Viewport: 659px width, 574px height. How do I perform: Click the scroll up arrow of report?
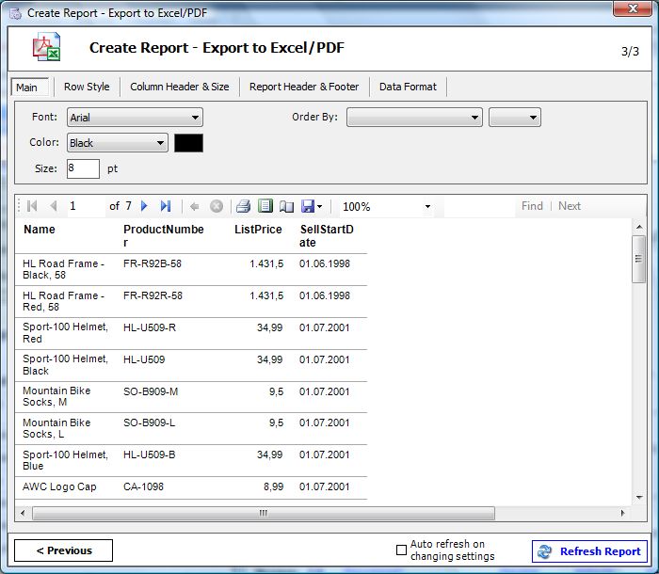pyautogui.click(x=639, y=228)
